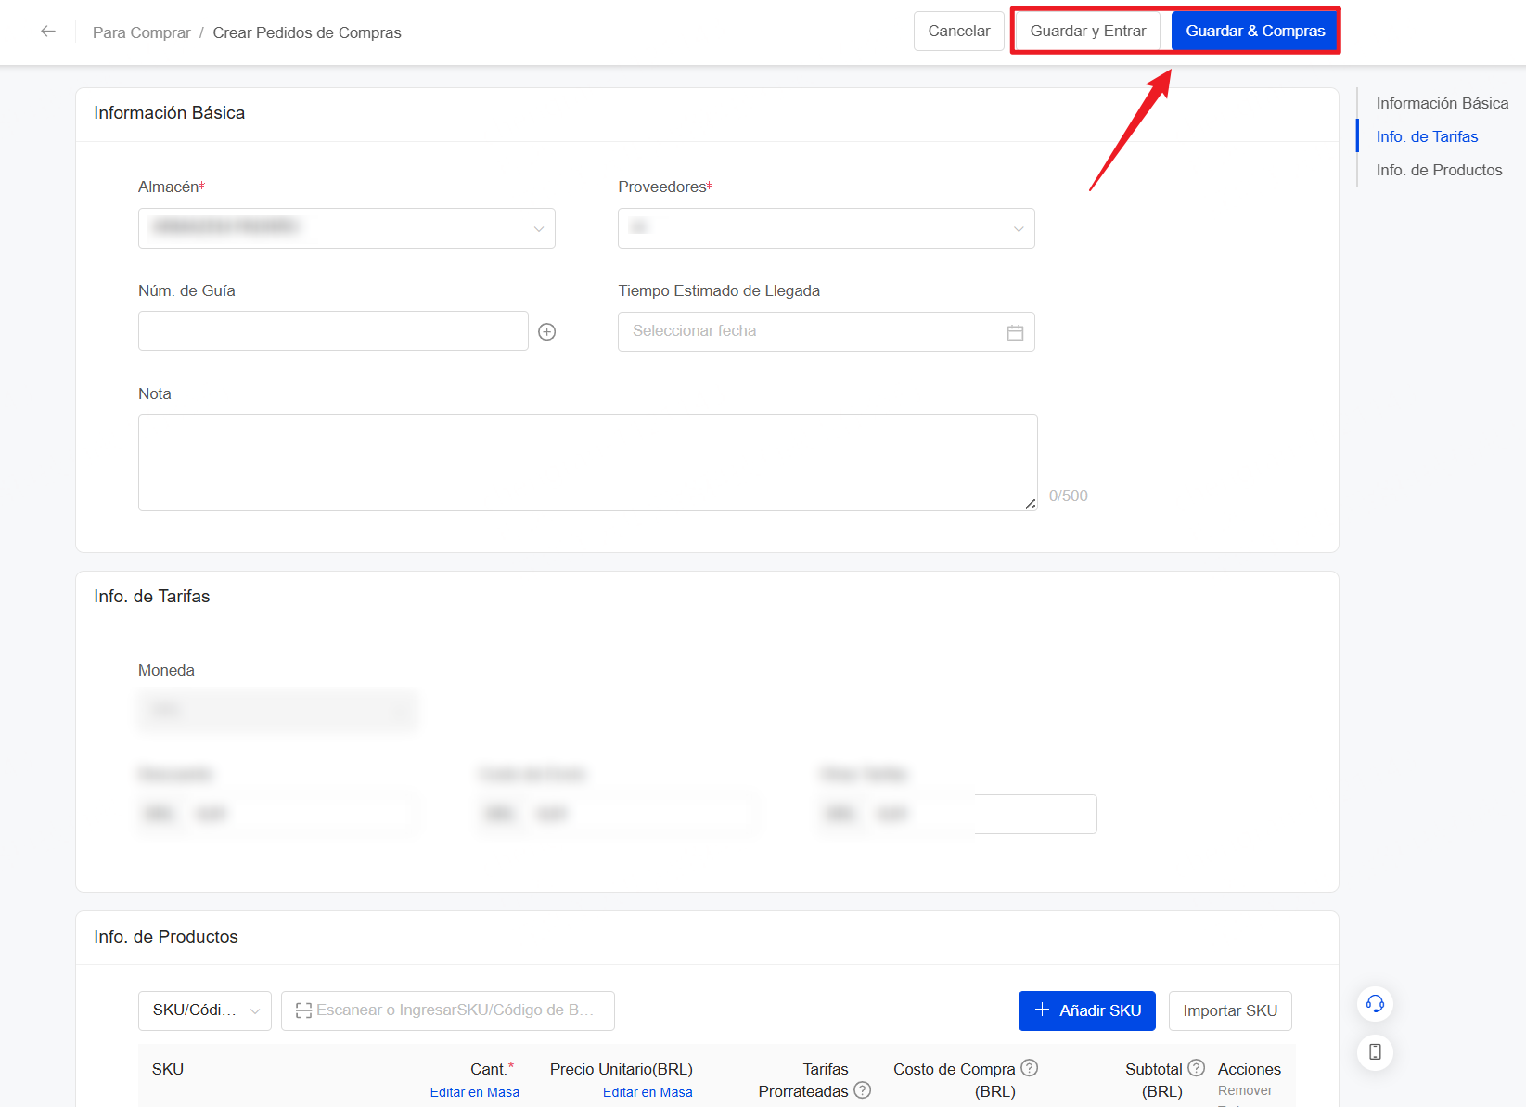Click the help icon beside Tarifas Prorrateadas
The height and width of the screenshot is (1107, 1526).
click(x=864, y=1090)
